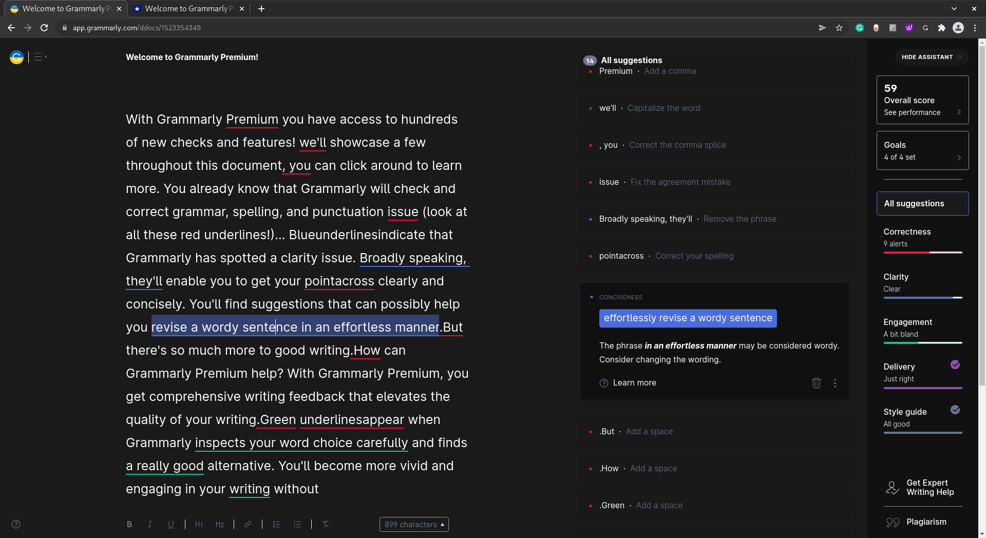Click the Grammarly logo icon
Viewport: 986px width, 538px height.
point(16,57)
